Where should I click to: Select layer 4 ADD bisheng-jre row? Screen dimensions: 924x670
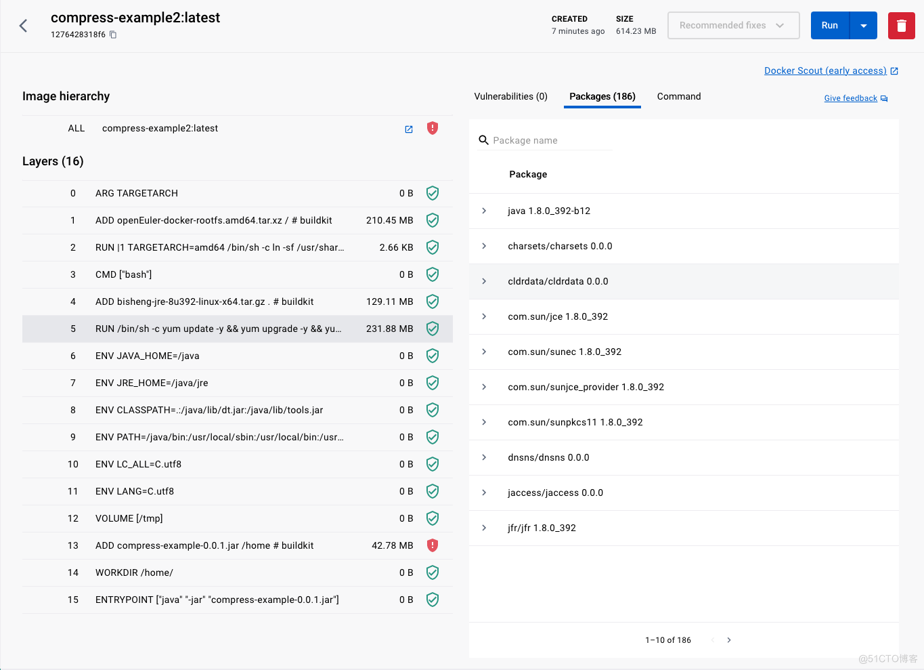pyautogui.click(x=238, y=301)
